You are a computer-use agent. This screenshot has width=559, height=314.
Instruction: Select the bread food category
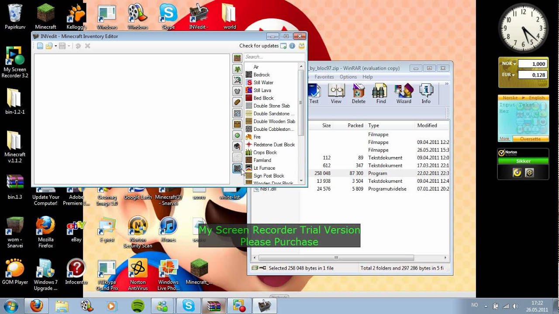pos(237,102)
